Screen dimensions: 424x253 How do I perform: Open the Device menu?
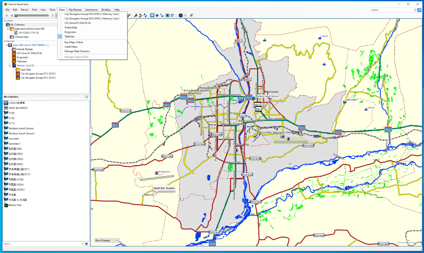pyautogui.click(x=25, y=10)
